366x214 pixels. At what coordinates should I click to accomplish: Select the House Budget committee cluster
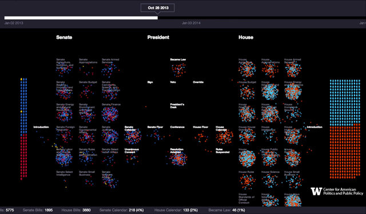247,92
